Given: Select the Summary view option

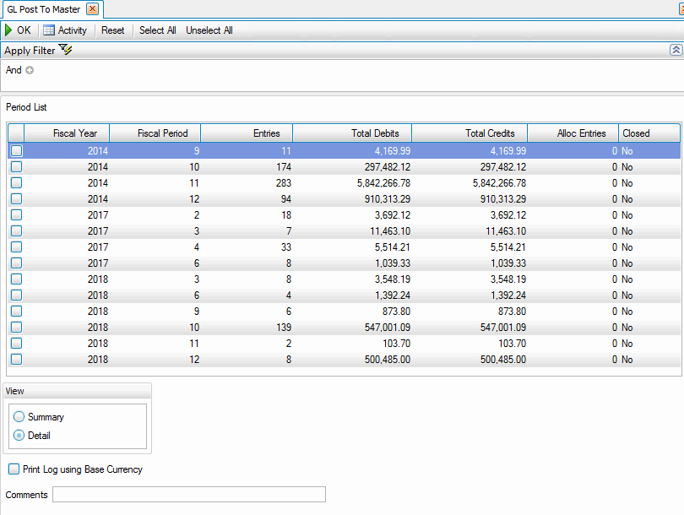Looking at the screenshot, I should 19,417.
